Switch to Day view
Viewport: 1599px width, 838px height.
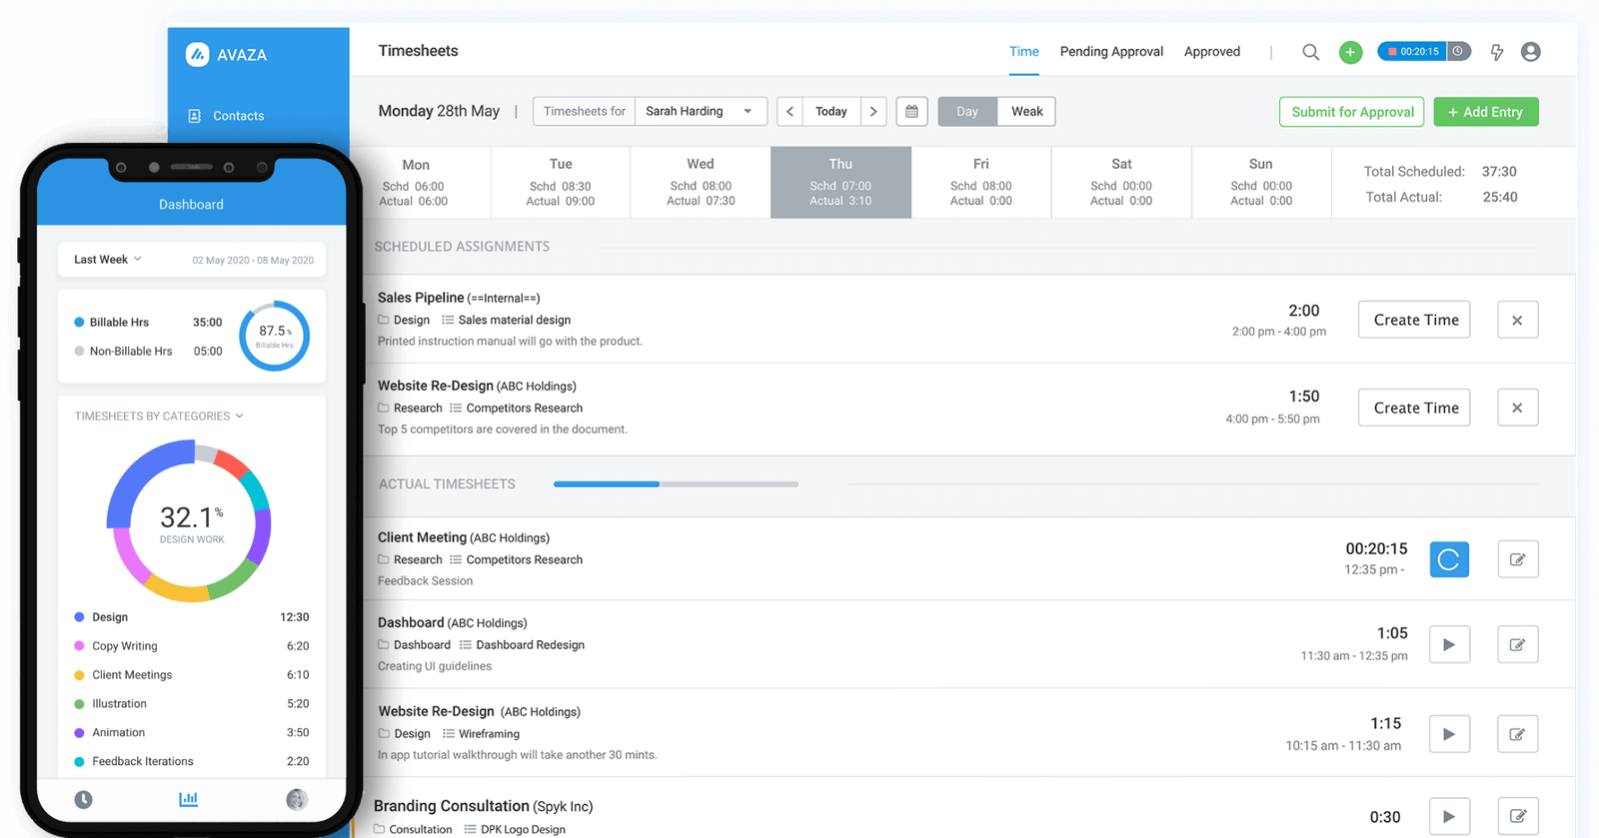point(966,112)
